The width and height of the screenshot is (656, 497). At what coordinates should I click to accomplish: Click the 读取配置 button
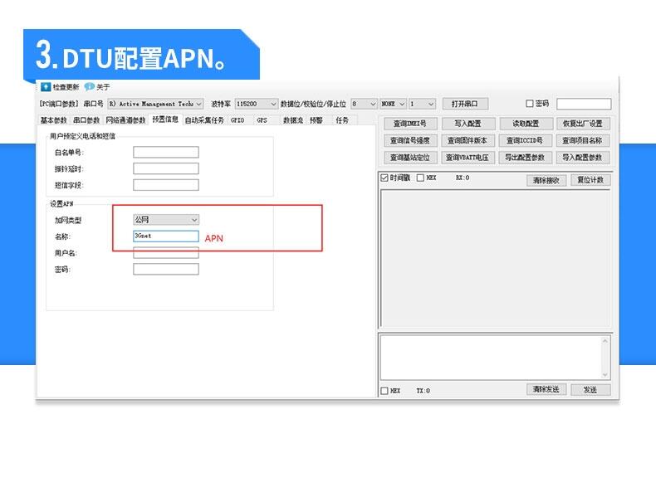click(x=526, y=124)
